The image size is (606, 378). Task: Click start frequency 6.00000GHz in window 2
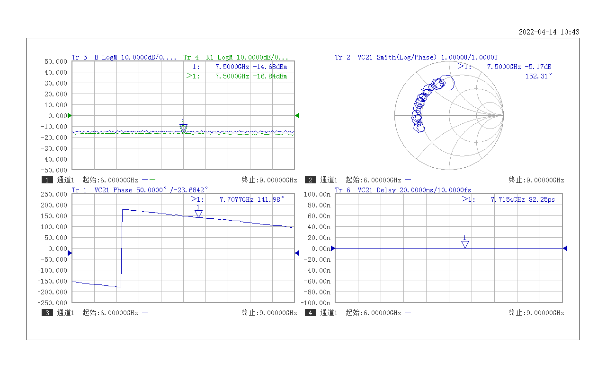pos(374,180)
